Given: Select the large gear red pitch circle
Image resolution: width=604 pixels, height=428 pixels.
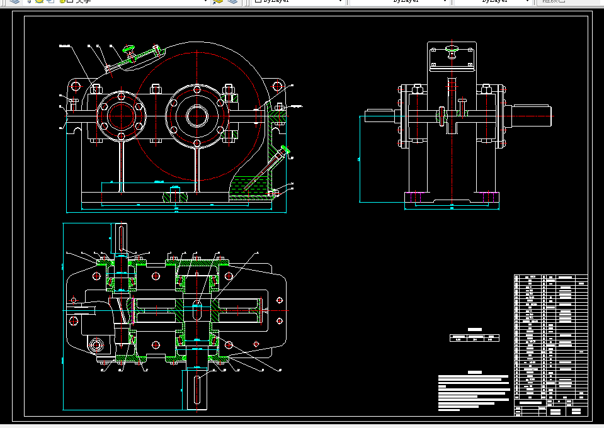Looking at the screenshot, I should [197, 116].
